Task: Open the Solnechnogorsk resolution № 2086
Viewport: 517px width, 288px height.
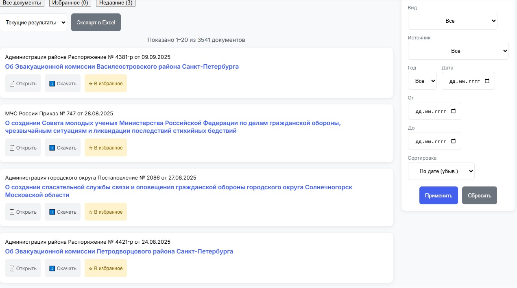Action: coord(23,212)
